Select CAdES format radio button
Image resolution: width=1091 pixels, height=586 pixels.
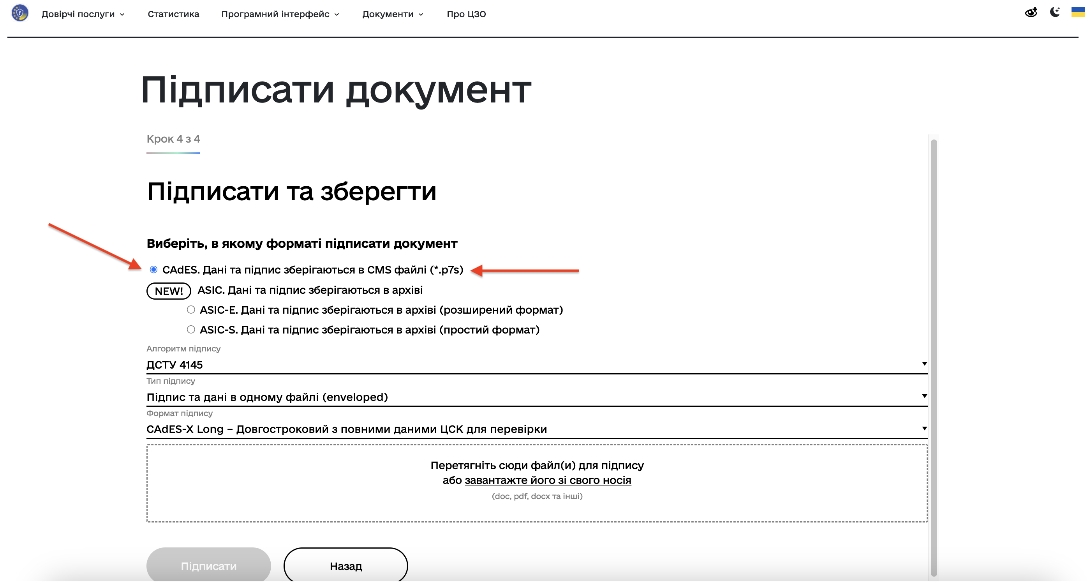coord(154,270)
